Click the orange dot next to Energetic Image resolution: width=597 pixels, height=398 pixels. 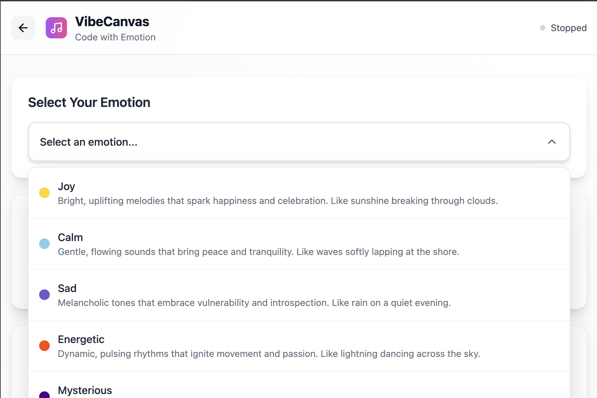(x=44, y=346)
